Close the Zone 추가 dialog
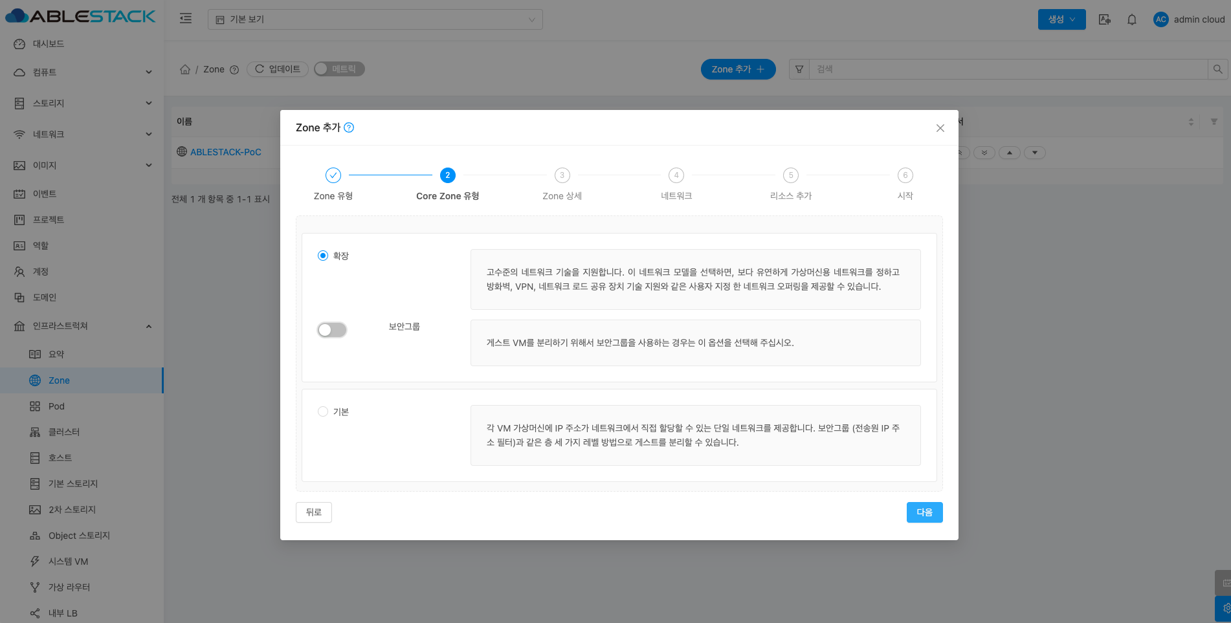The height and width of the screenshot is (623, 1231). pos(940,128)
